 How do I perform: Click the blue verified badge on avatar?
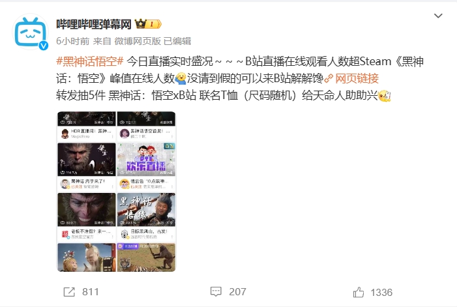pyautogui.click(x=44, y=46)
